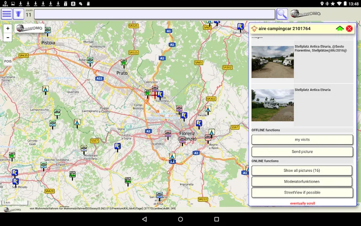Click the zoom level value 11
Screen dimensions: 361x226
coord(28,15)
